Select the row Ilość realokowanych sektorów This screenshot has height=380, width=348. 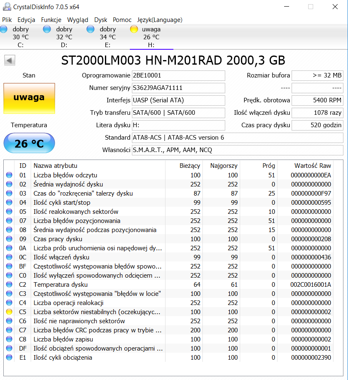(x=168, y=212)
